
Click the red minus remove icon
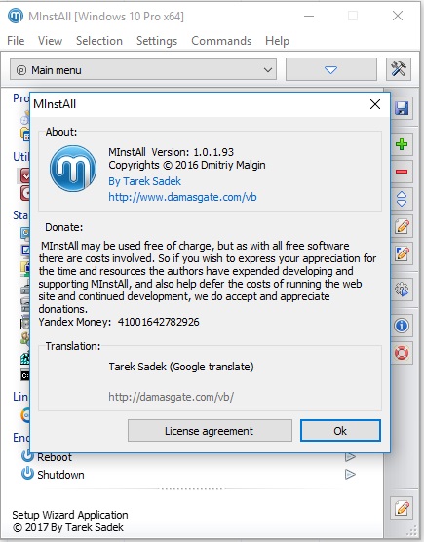pos(402,172)
